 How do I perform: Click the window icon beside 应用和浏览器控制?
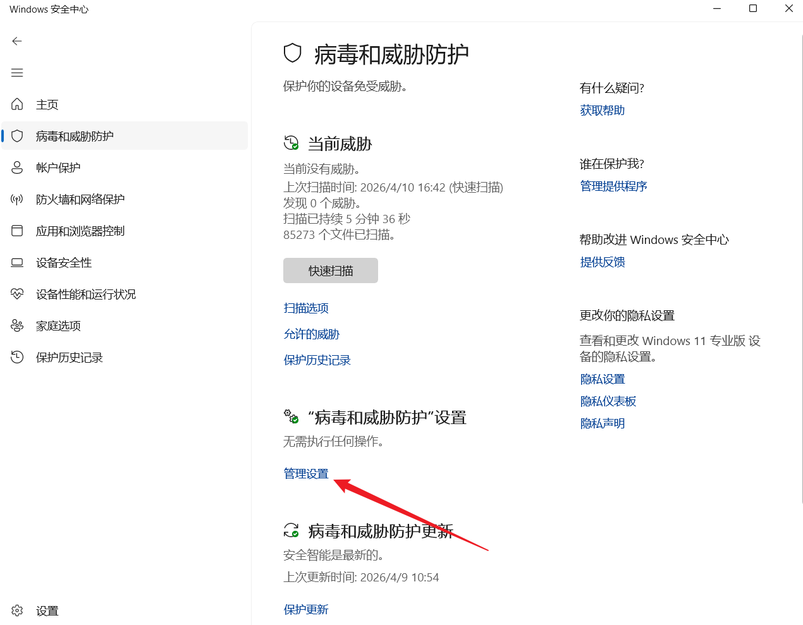tap(17, 231)
